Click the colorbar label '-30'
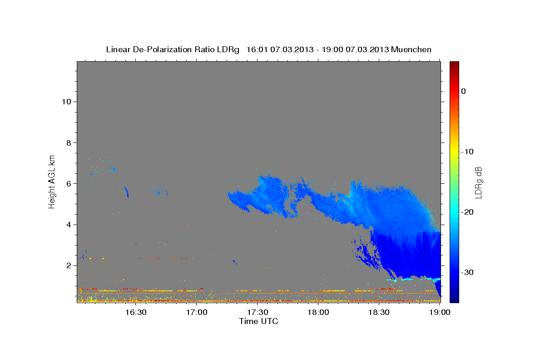Image resolution: width=545 pixels, height=363 pixels. pos(468,272)
